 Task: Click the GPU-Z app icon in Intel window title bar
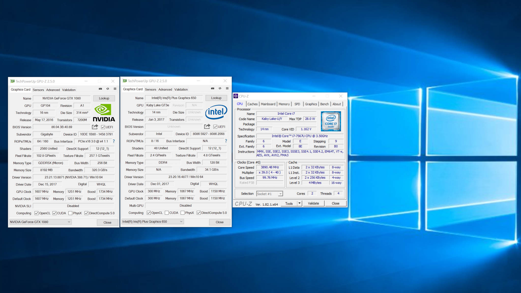pos(125,81)
